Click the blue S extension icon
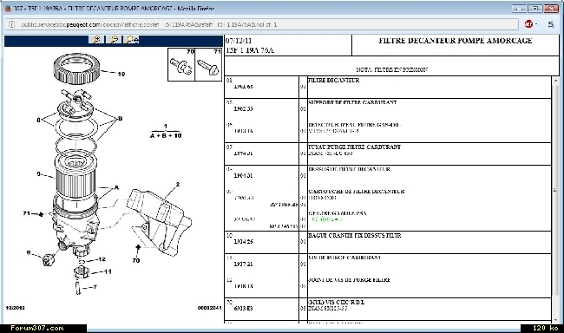The image size is (564, 333). click(551, 24)
